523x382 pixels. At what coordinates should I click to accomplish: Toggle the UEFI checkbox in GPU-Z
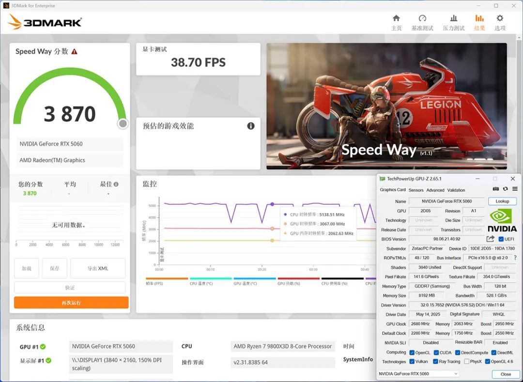point(501,239)
